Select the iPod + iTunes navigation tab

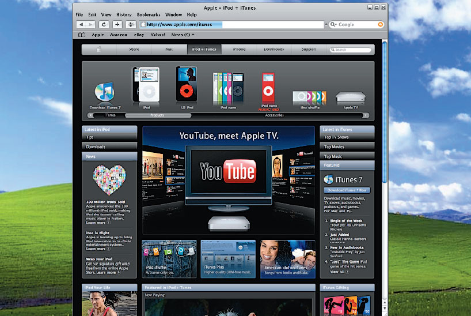[204, 49]
